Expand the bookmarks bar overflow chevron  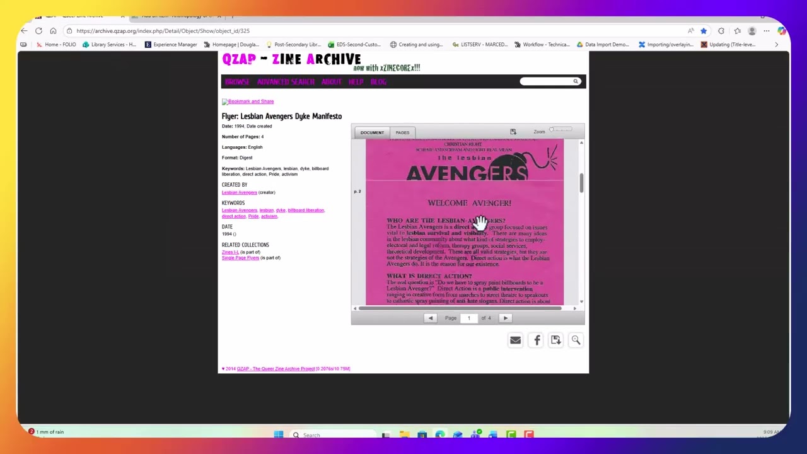(776, 45)
